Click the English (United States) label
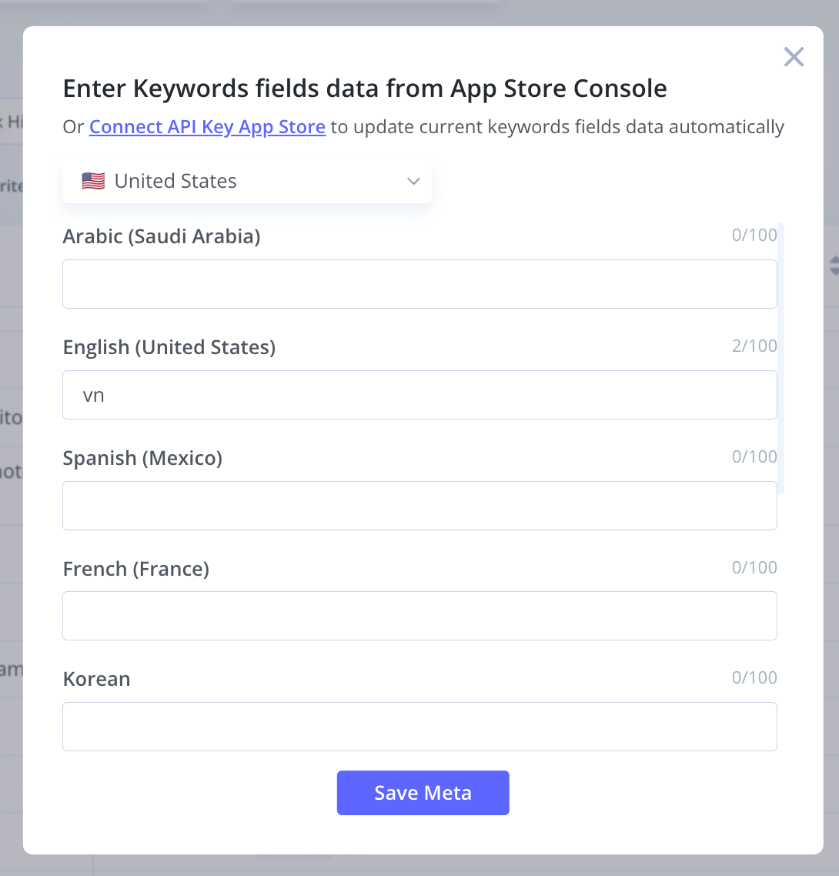839x876 pixels. 169,347
